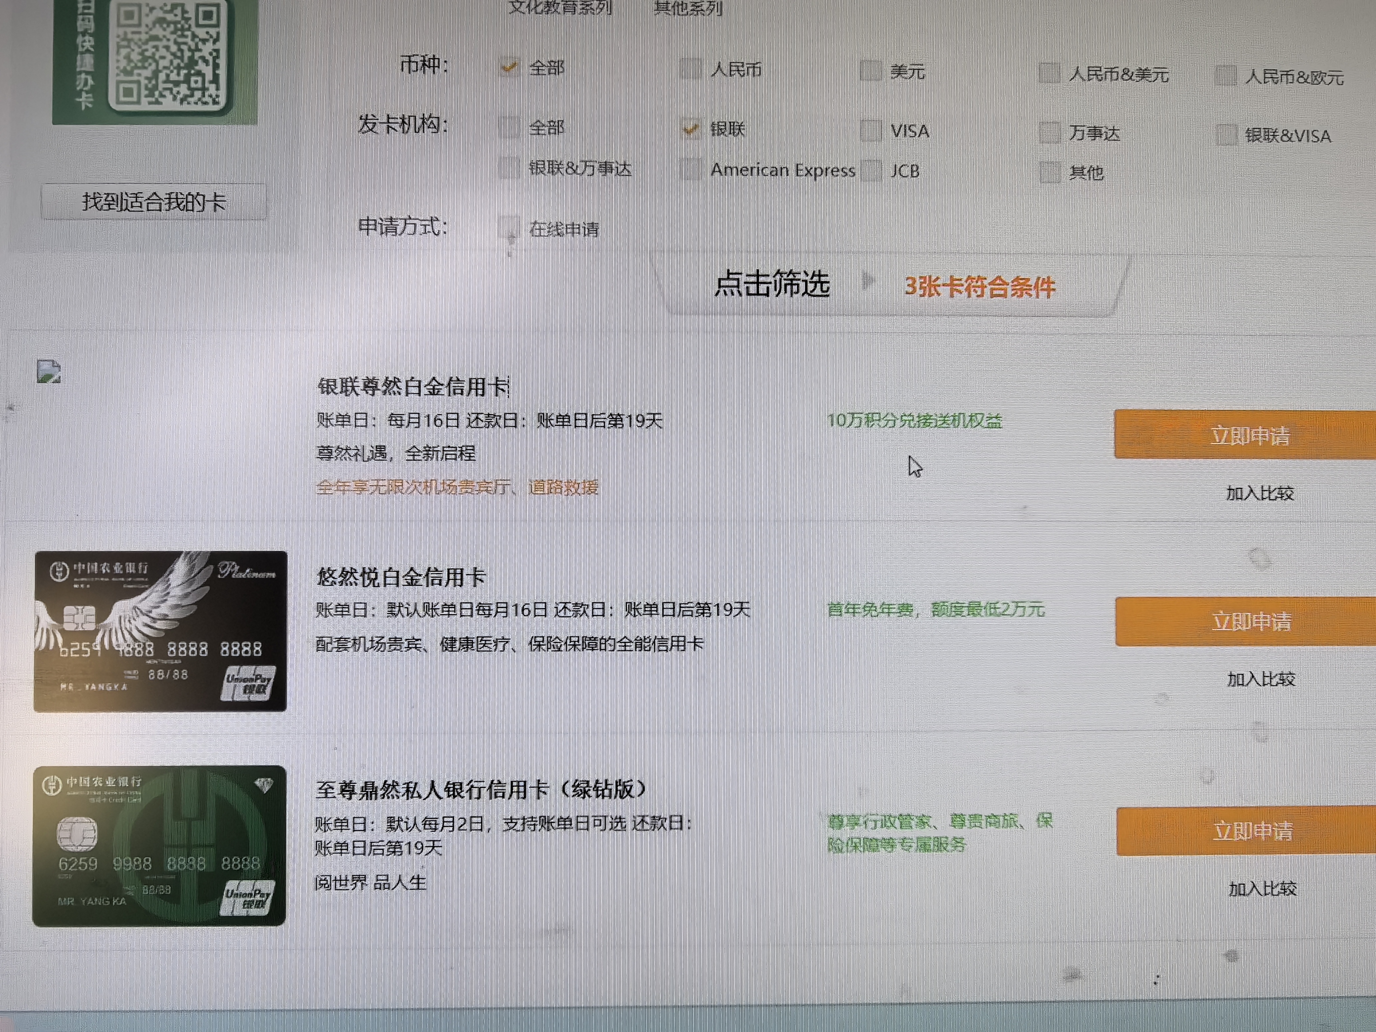Click the QR code for quick card application

[x=167, y=55]
